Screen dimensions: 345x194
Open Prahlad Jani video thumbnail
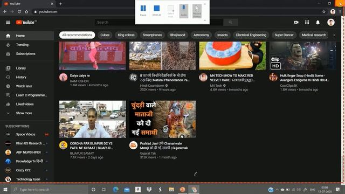(x=162, y=119)
